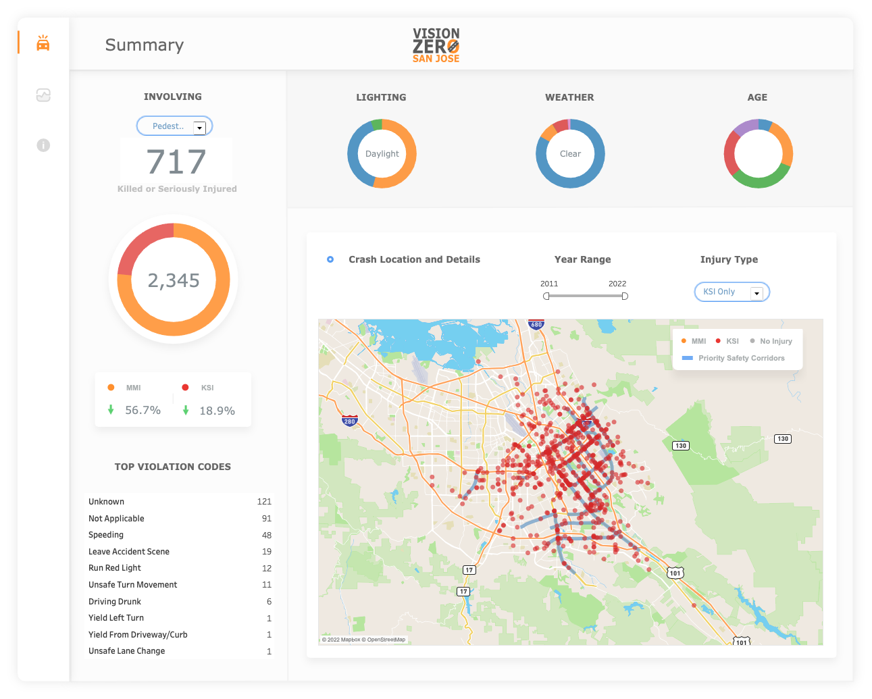Click the Mapbox attribution link on map
This screenshot has width=872, height=699.
pyautogui.click(x=341, y=640)
